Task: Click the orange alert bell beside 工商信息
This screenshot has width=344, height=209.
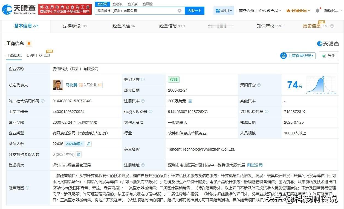Action: (x=29, y=44)
